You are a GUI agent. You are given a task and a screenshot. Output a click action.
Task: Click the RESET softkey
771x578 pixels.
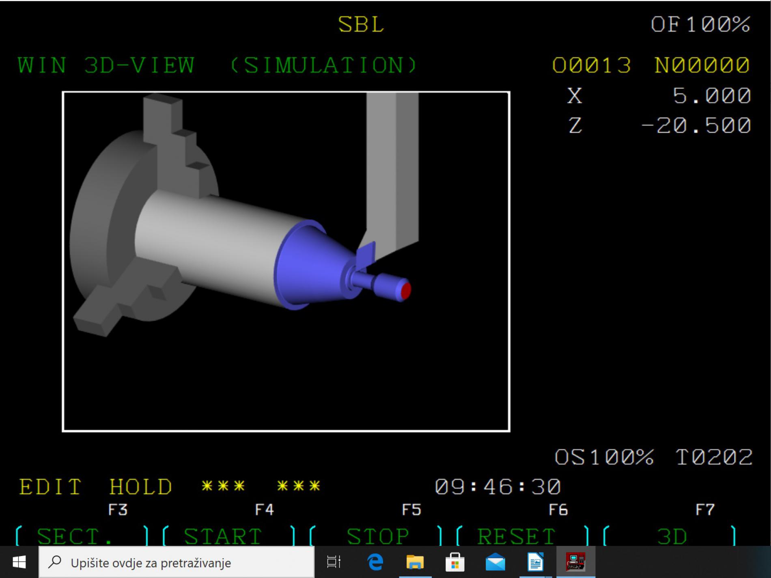(516, 536)
